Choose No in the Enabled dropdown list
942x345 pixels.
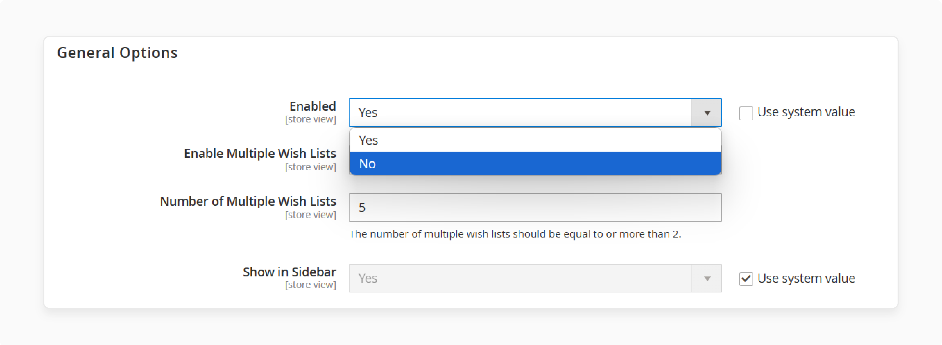coord(535,163)
